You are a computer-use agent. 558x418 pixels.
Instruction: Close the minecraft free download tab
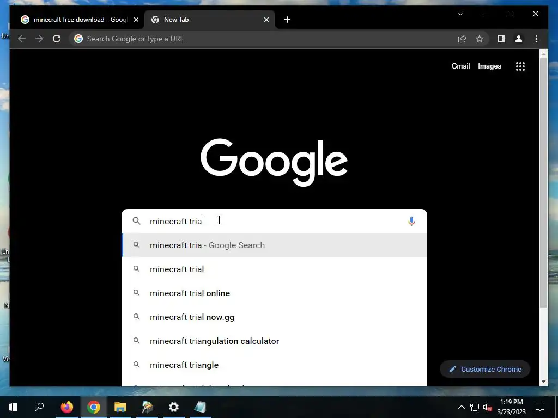tap(136, 20)
